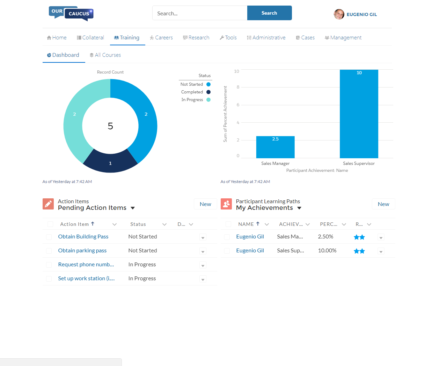Click the Tools wrench icon
The image size is (440, 366).
click(x=222, y=37)
